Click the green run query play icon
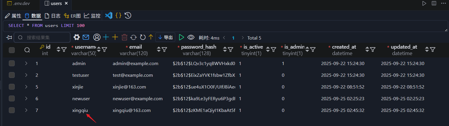 coord(181,38)
